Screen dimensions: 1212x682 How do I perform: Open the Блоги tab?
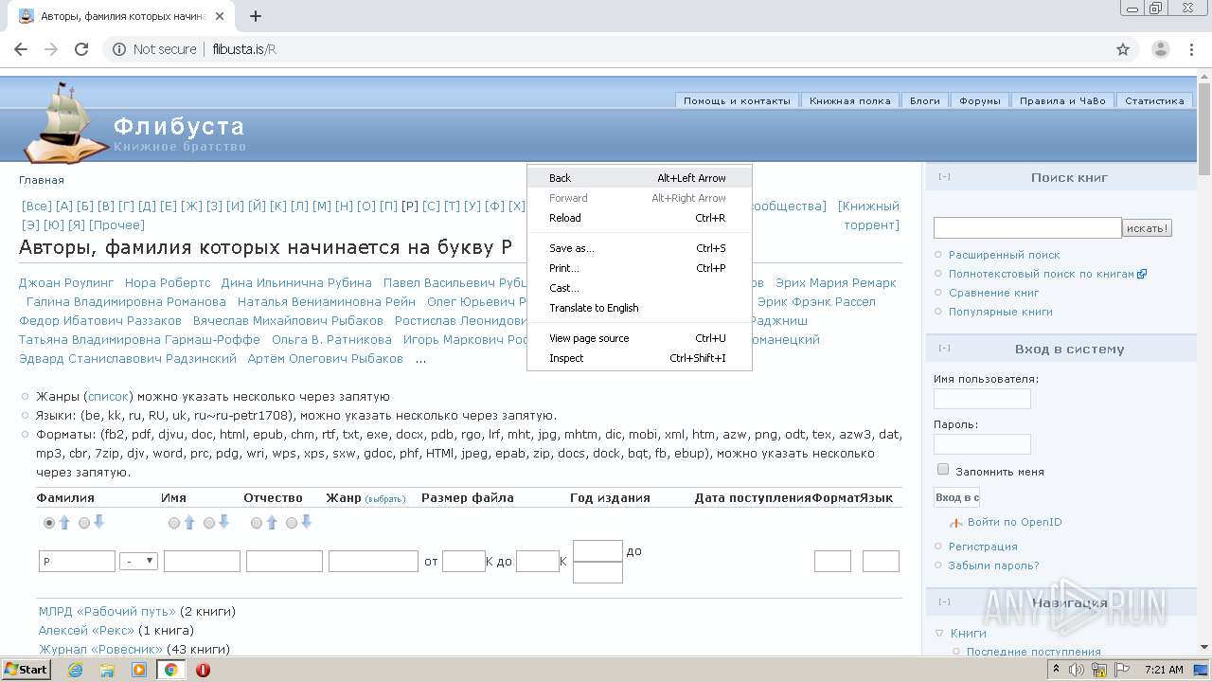tap(925, 100)
